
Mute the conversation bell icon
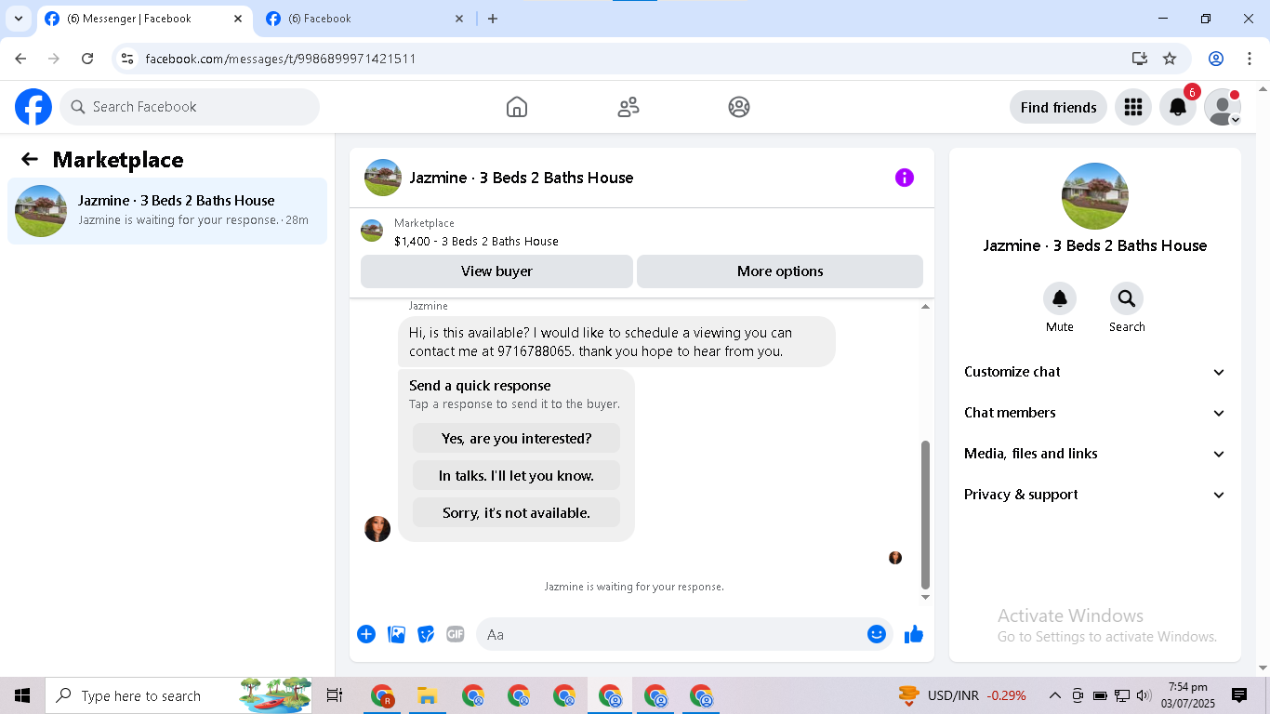point(1060,298)
